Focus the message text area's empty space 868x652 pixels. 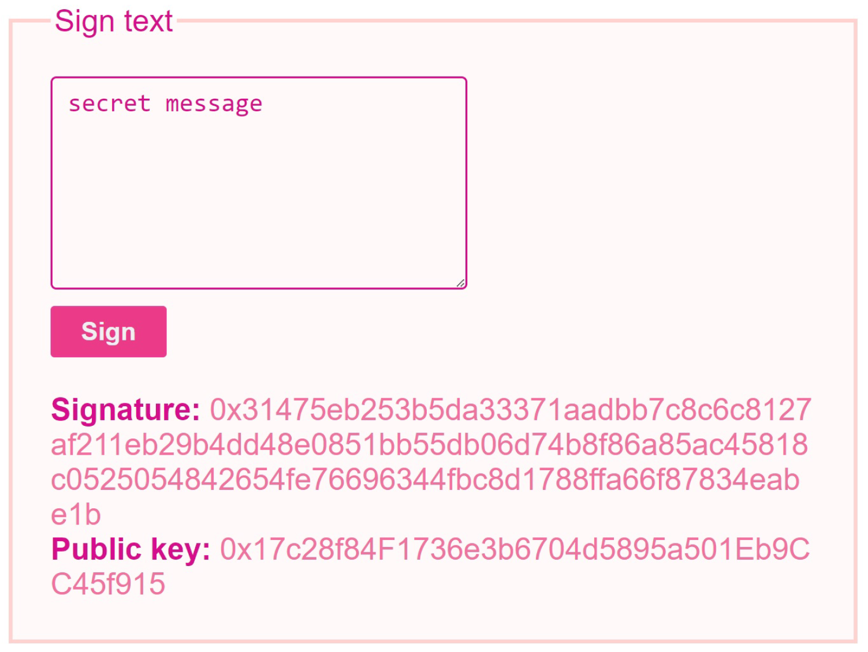point(259,202)
